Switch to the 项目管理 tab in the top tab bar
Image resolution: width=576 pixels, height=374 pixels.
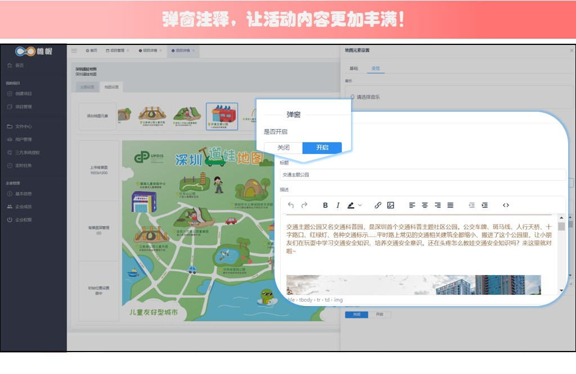tap(115, 51)
